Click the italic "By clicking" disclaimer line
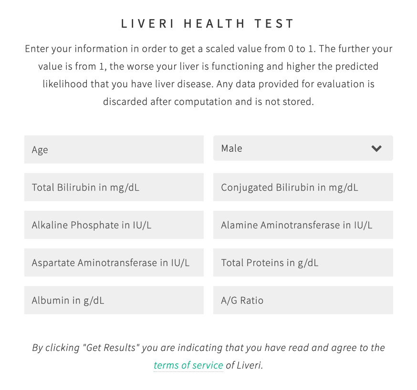417x390 pixels. (208, 348)
